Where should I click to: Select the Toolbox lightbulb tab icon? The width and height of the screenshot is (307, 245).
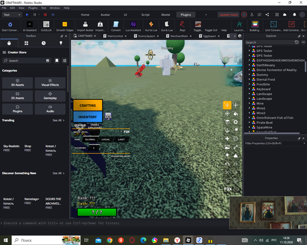61,43
